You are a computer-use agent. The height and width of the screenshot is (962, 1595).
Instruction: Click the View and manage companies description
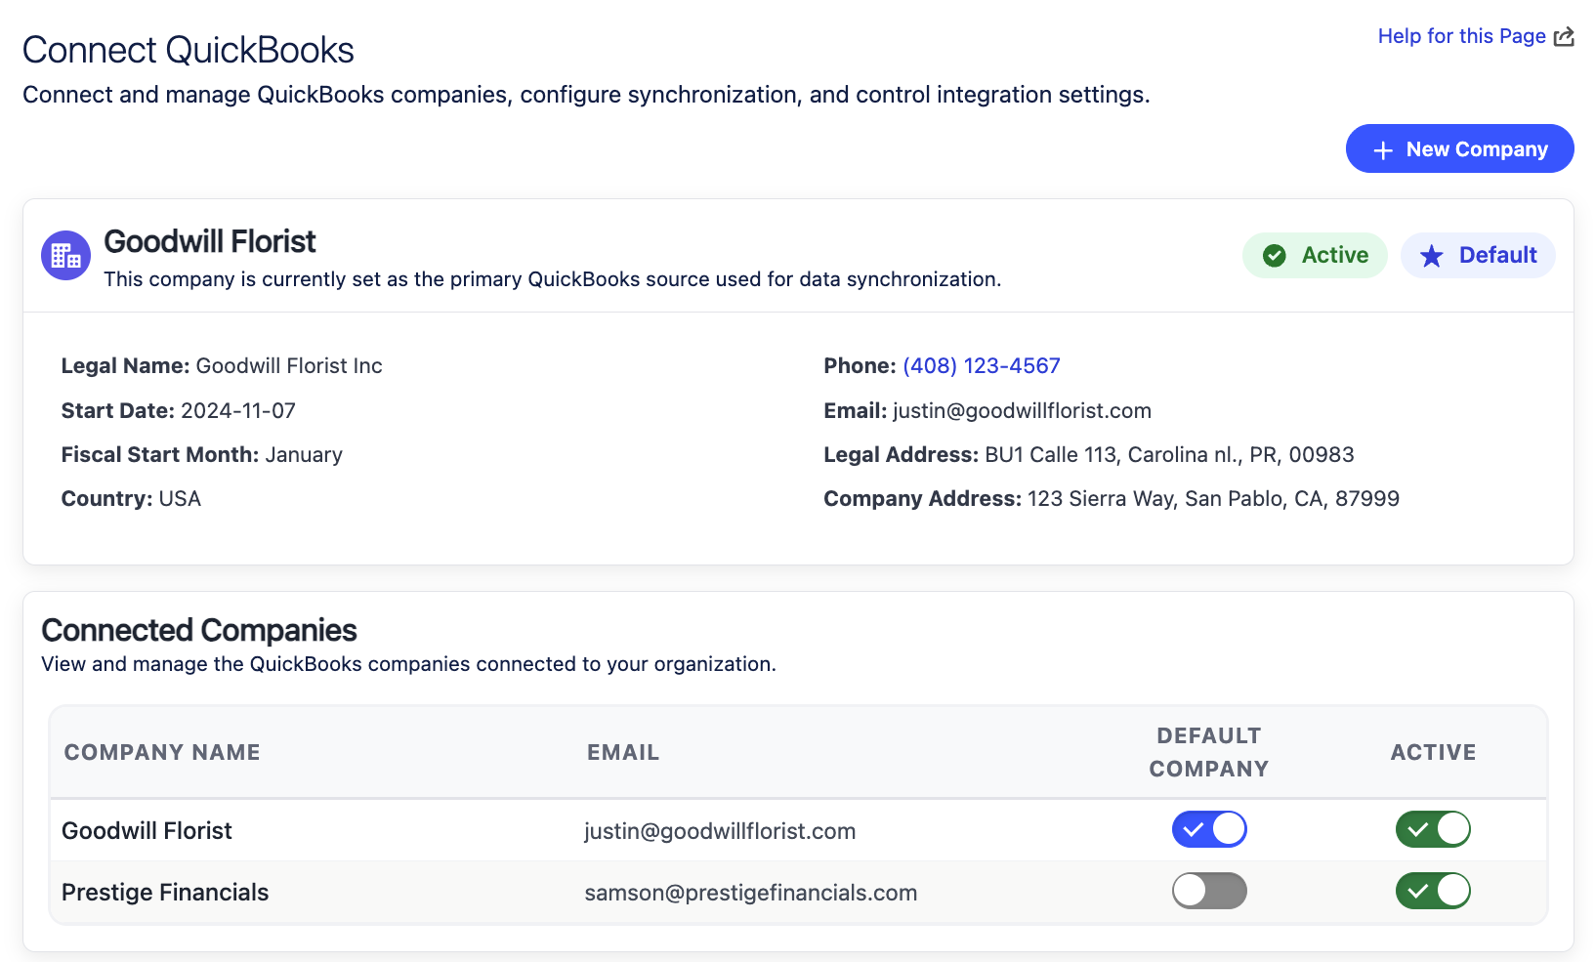408,664
